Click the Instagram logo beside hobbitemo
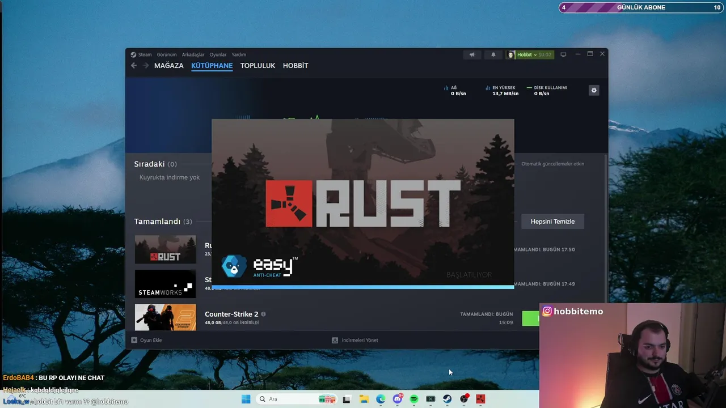Screen dimensions: 726x408 tap(547, 311)
